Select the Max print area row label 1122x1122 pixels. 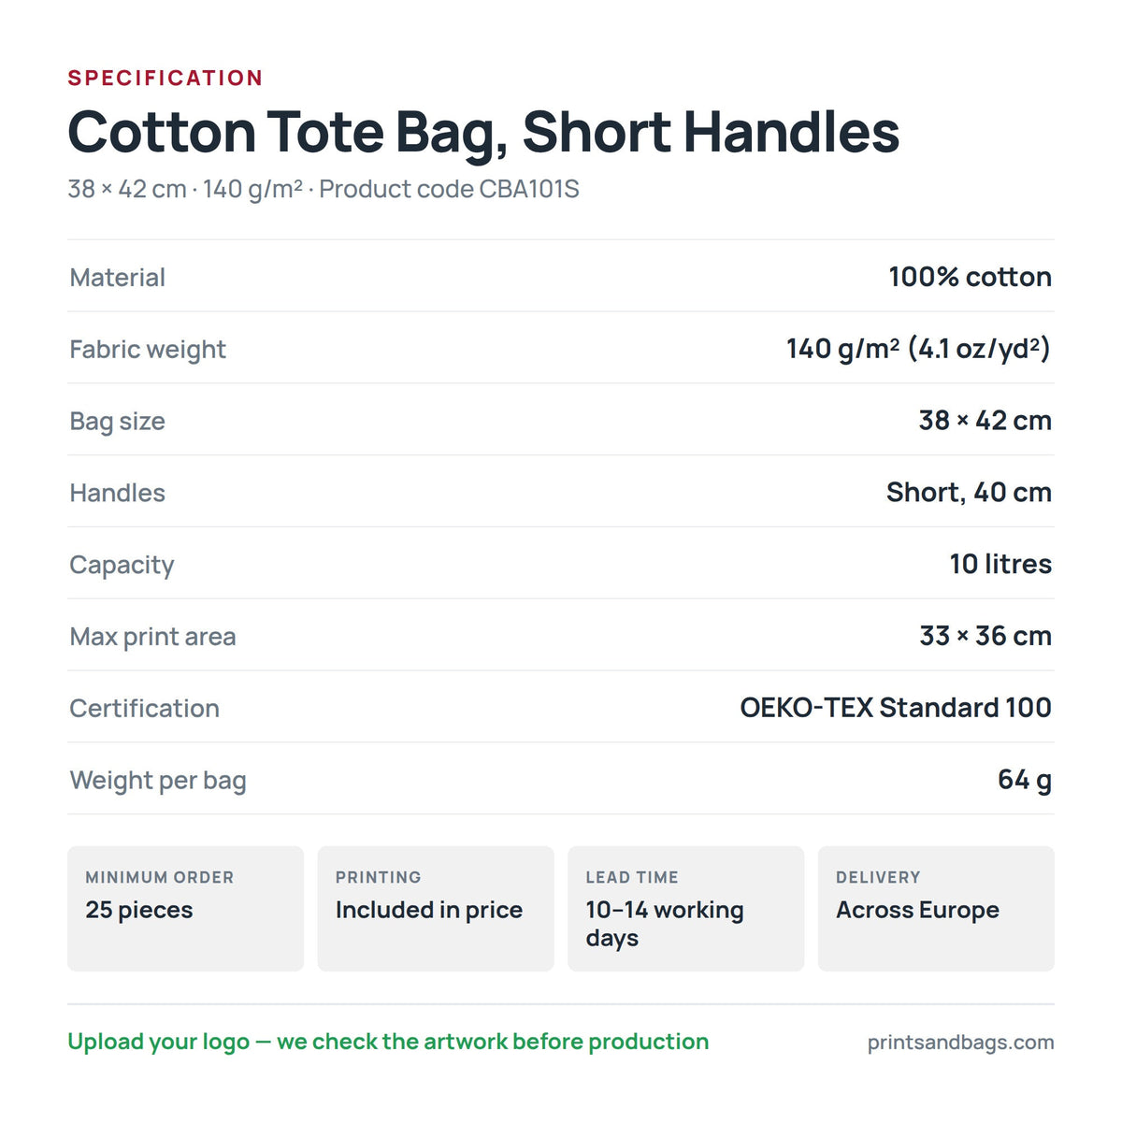[x=152, y=637]
